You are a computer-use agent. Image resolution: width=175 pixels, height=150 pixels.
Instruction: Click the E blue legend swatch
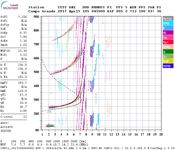coord(167,28)
